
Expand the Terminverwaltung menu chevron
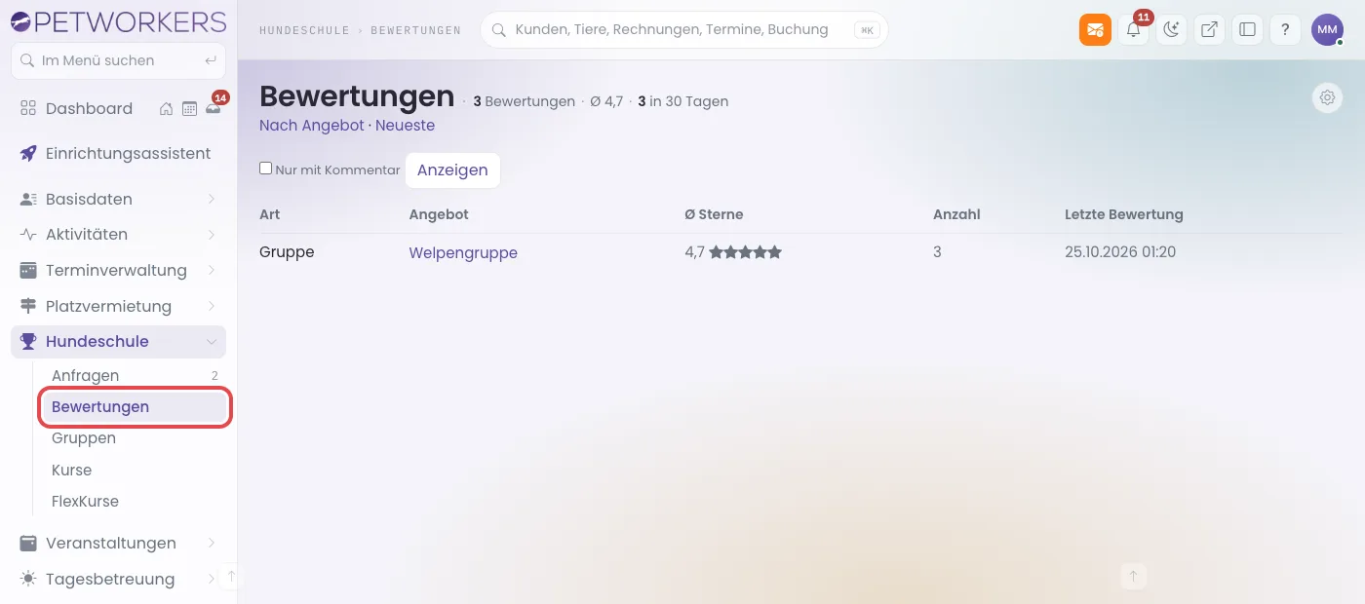(212, 271)
